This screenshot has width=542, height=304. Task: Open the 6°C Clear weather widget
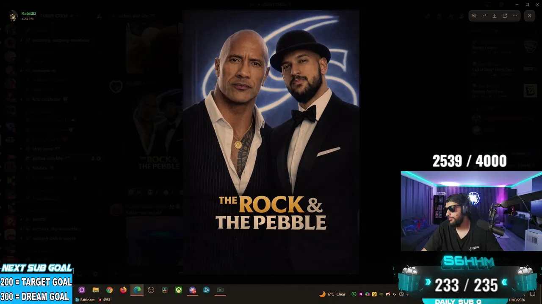pyautogui.click(x=332, y=294)
